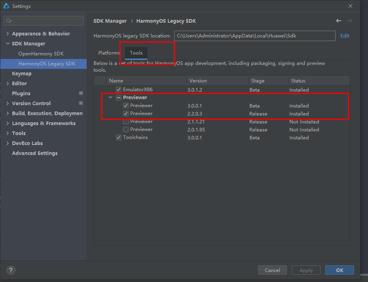Click the Plugins project-level settings icon
368x282 pixels.
coord(81,93)
